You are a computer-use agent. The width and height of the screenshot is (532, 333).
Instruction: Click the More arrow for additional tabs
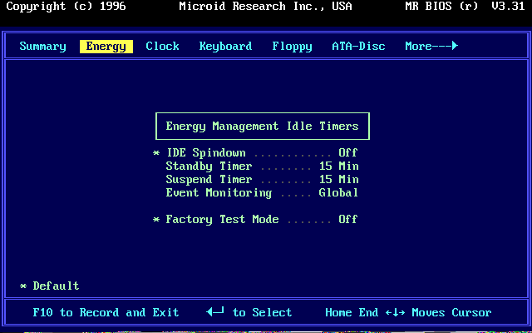point(431,46)
